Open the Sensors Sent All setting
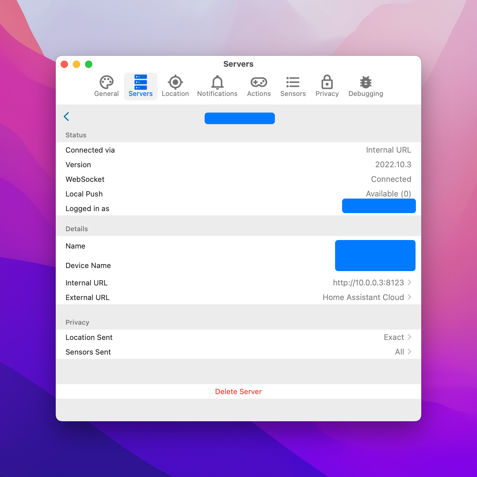477x477 pixels. [402, 352]
